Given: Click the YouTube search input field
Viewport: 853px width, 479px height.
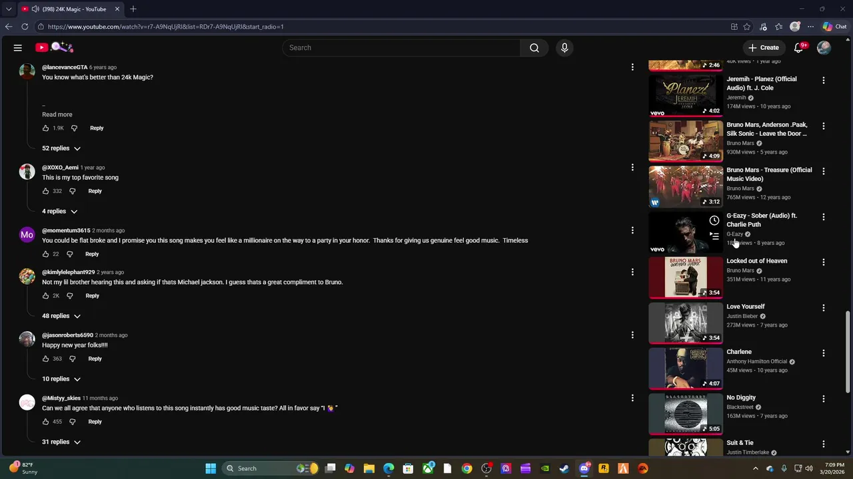Looking at the screenshot, I should (x=401, y=48).
